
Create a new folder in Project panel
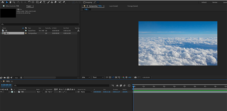[x=5, y=78]
